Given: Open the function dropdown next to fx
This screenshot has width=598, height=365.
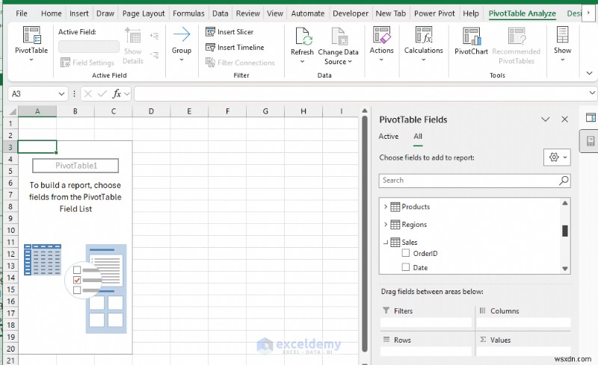Looking at the screenshot, I should [x=127, y=94].
